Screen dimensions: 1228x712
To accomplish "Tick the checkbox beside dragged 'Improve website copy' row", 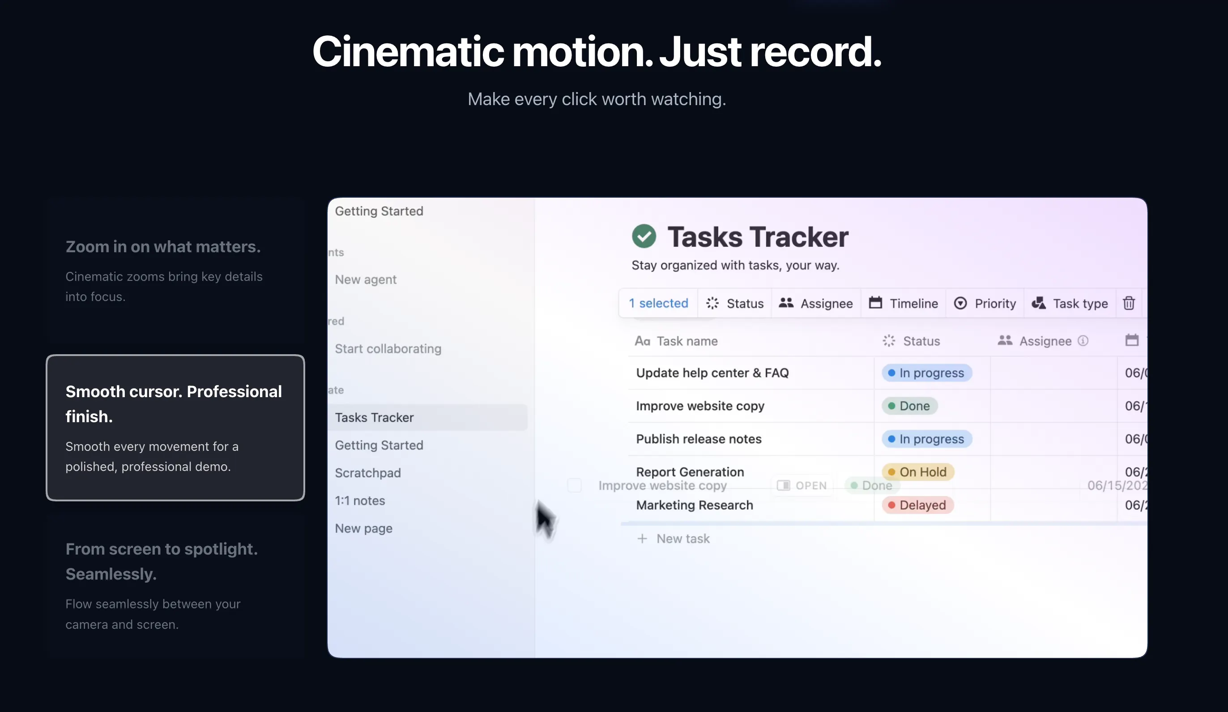I will click(x=575, y=485).
